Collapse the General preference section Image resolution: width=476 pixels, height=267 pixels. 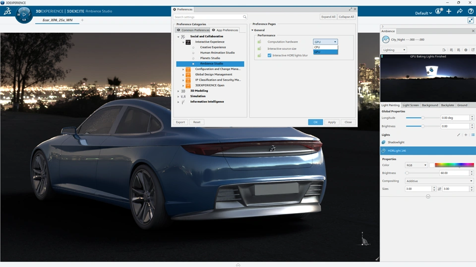pyautogui.click(x=252, y=30)
